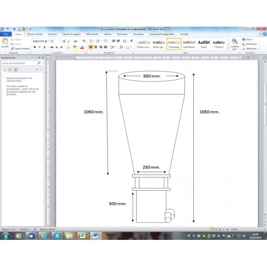Screen dimensions: 267x267
Task: Switch to the Revisione tab
Action: [122, 34]
